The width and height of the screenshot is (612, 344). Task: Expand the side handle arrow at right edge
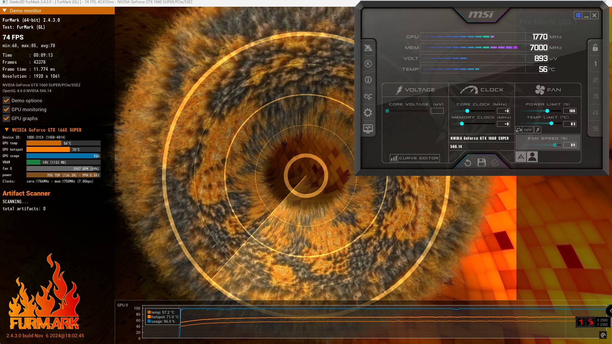click(x=609, y=311)
